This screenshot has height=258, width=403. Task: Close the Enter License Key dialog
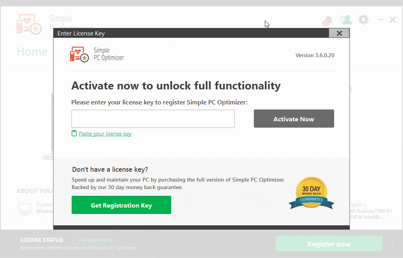[x=339, y=33]
